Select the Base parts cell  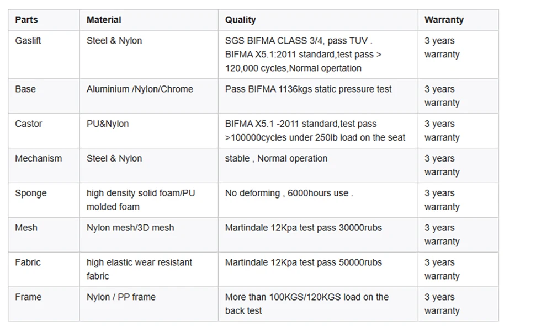(x=25, y=89)
